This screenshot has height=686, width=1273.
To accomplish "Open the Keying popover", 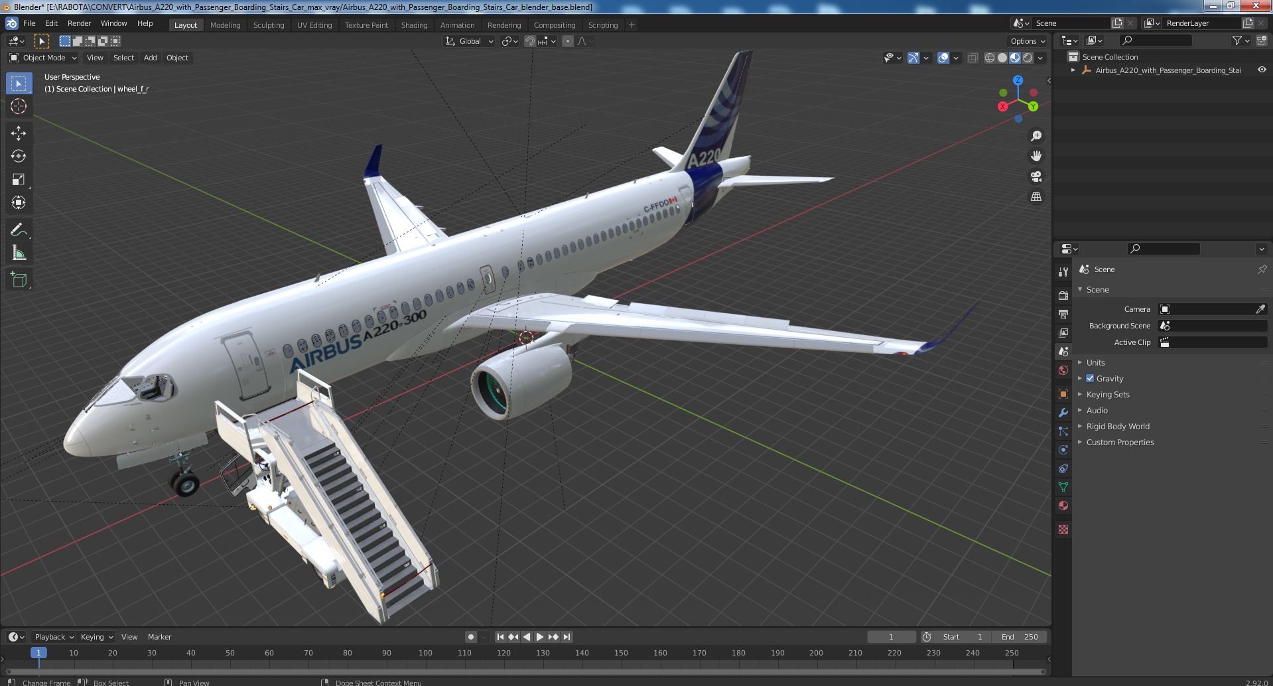I will coord(96,637).
